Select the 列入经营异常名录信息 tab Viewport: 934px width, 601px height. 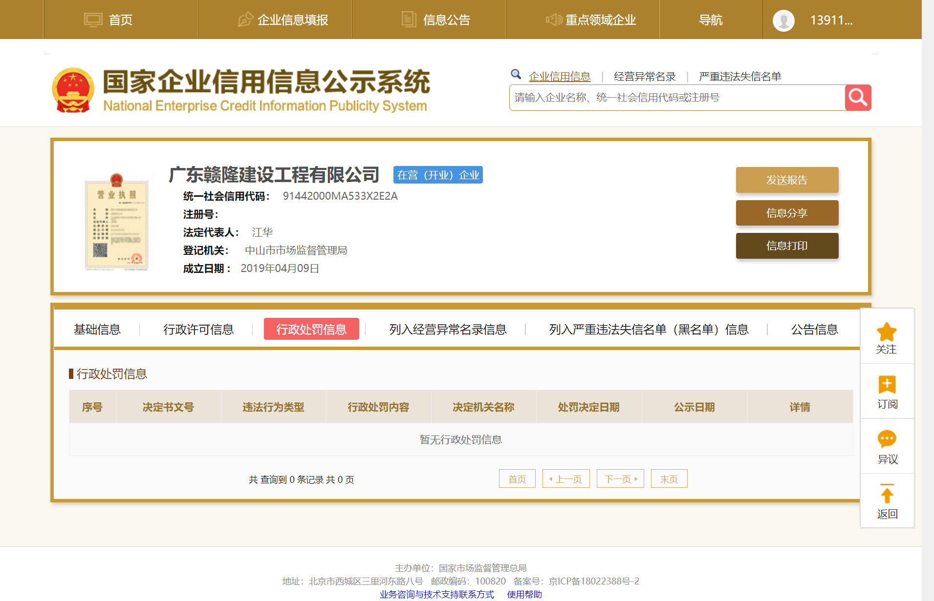pos(448,330)
